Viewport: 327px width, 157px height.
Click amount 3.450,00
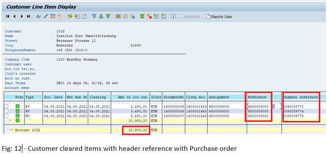tap(139, 111)
